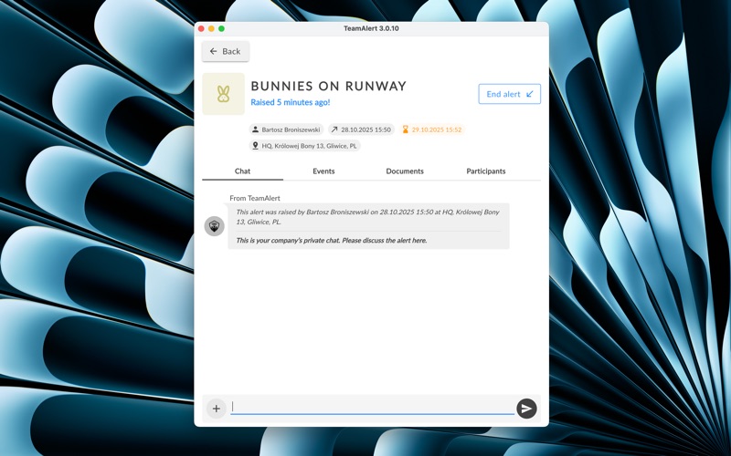Minimize the TeamAlert window
Screen dimensions: 731x456
(211, 28)
